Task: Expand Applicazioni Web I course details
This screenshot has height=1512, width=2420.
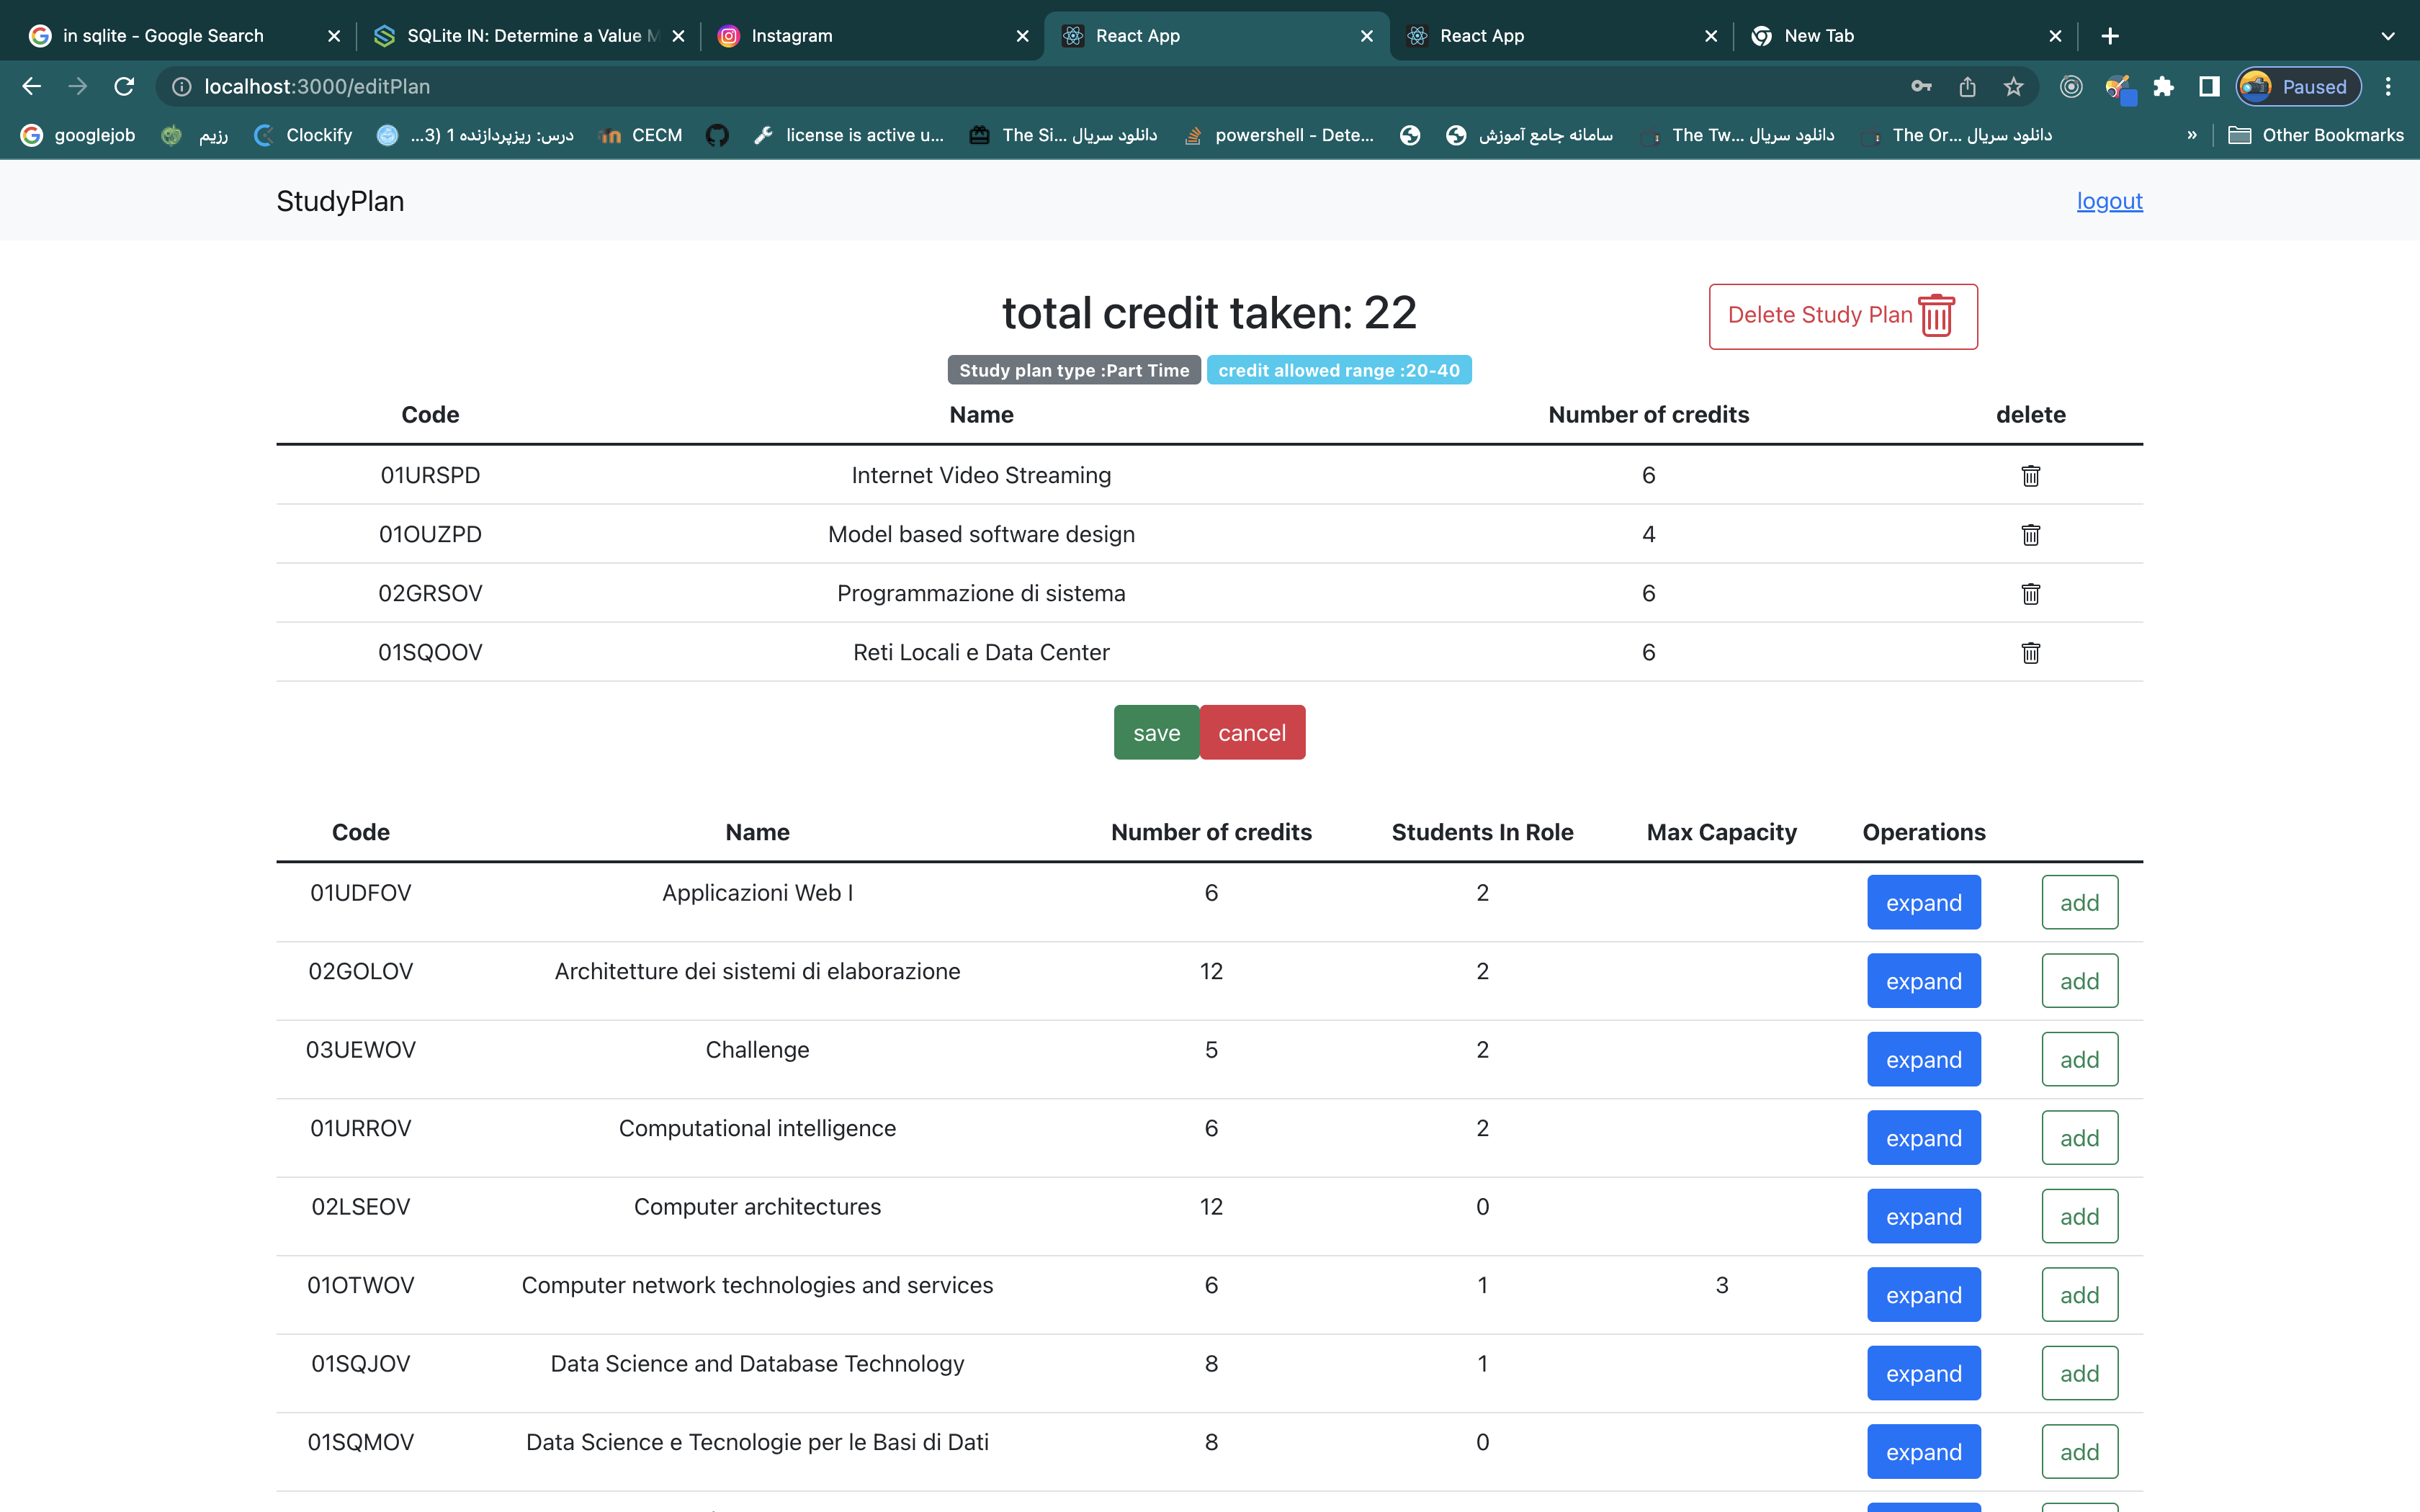Action: [1924, 901]
